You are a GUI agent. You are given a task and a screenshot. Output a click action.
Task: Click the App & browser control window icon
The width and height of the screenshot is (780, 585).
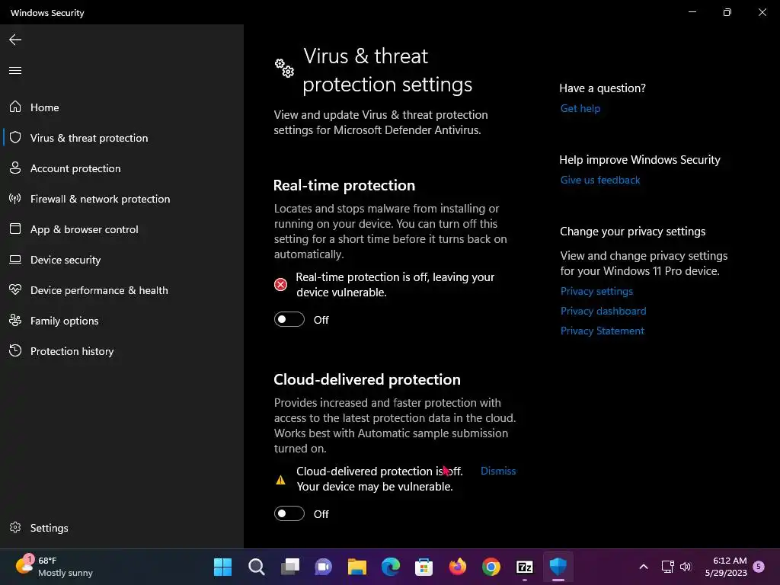coord(15,229)
